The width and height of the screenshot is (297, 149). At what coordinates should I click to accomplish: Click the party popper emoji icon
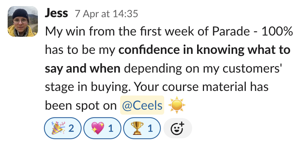58,128
